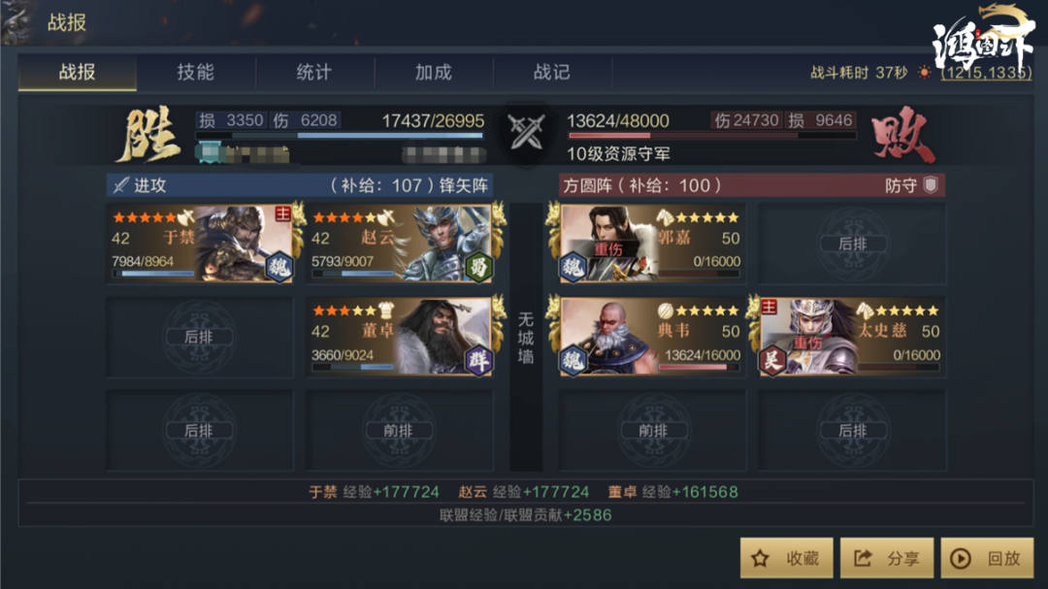The image size is (1048, 589).
Task: Switch to the 技能 tab
Action: click(196, 72)
